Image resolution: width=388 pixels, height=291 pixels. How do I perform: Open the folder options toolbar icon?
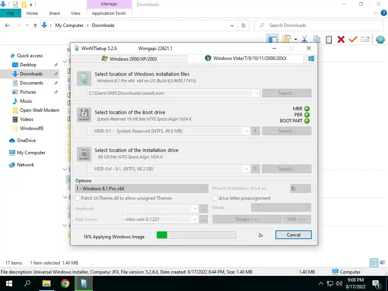click(286, 39)
